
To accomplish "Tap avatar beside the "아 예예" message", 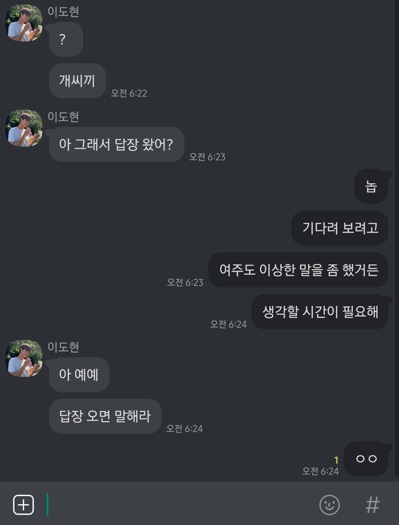I will coord(24,358).
